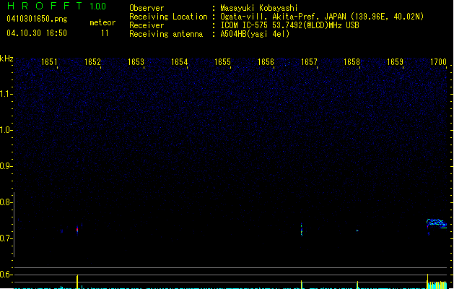Click the cyan power bars near 1700
The width and height of the screenshot is (454, 289).
click(437, 285)
